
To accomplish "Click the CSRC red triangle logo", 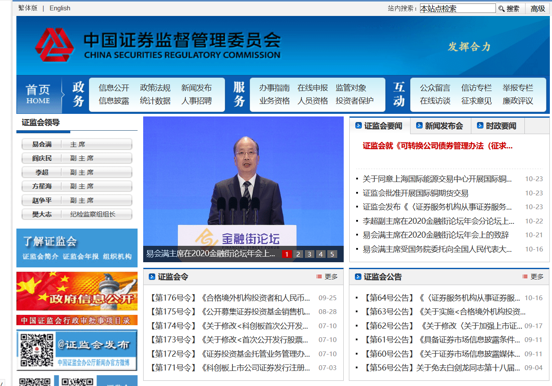I will click(x=54, y=45).
